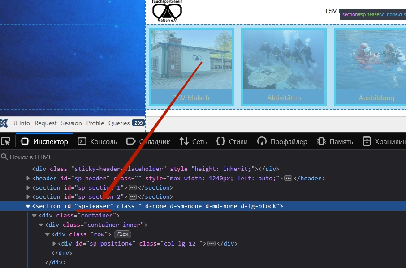Screen dimensions: 406x268
Task: Switch to the Сеть network tab
Action: click(x=193, y=141)
